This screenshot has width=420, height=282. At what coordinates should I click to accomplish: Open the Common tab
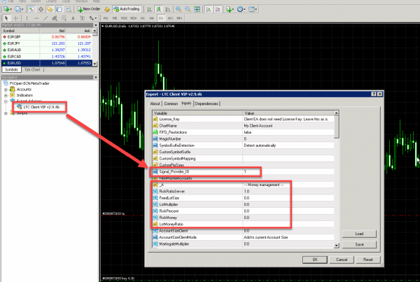[171, 104]
